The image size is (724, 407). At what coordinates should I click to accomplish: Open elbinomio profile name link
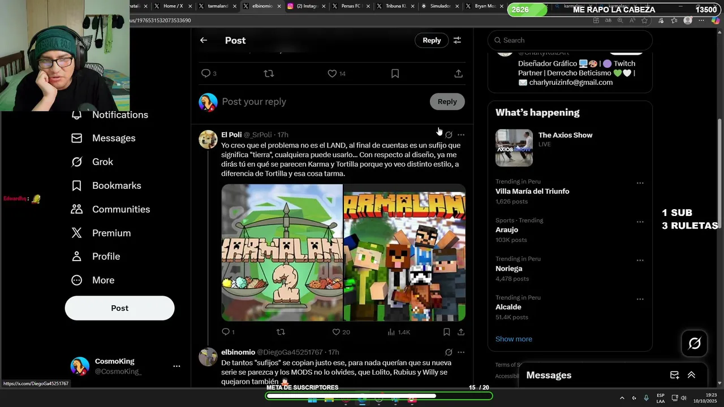point(238,352)
